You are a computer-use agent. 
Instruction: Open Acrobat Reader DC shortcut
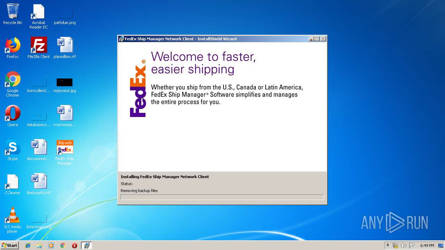tap(39, 16)
